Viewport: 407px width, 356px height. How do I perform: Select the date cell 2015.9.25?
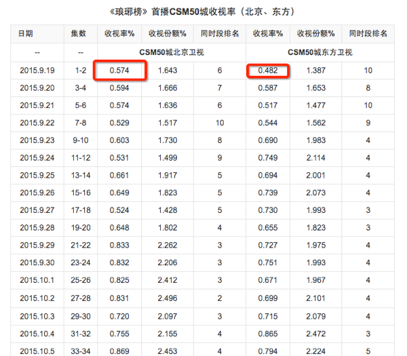(36, 176)
